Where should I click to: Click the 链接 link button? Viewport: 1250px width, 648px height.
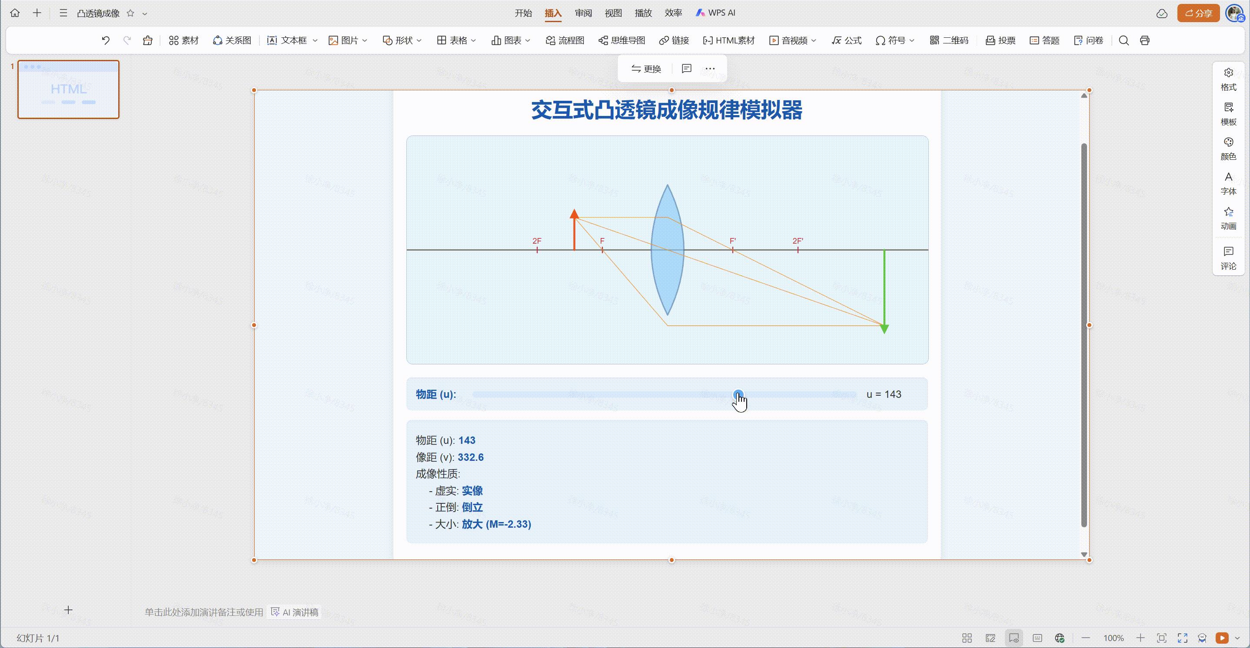674,40
